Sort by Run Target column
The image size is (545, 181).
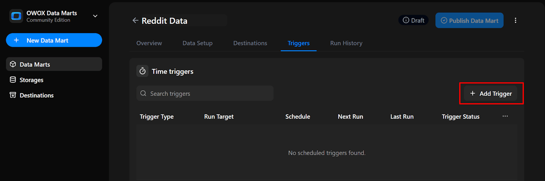[219, 117]
